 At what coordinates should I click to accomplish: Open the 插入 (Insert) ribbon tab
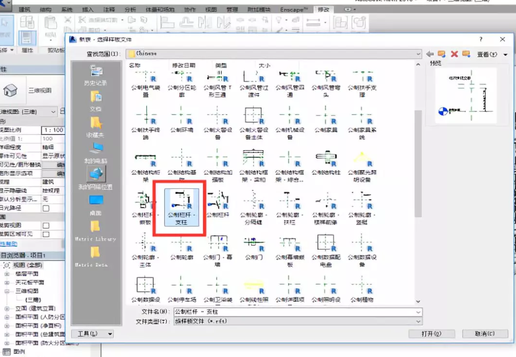click(87, 10)
